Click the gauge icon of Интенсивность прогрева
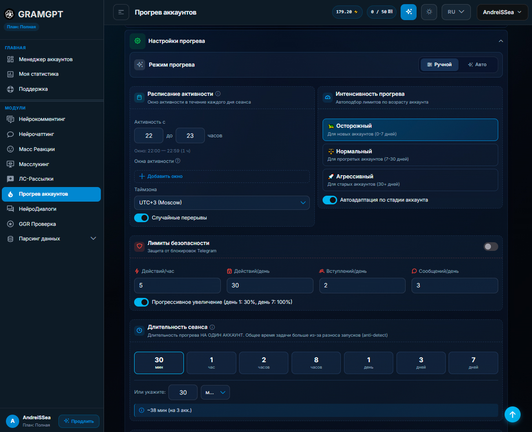 328,98
